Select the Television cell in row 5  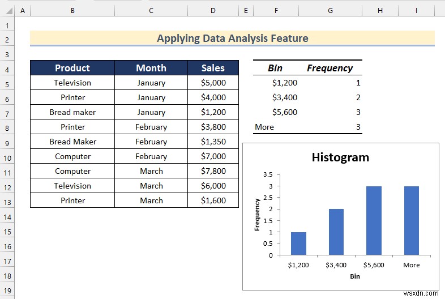click(x=72, y=83)
